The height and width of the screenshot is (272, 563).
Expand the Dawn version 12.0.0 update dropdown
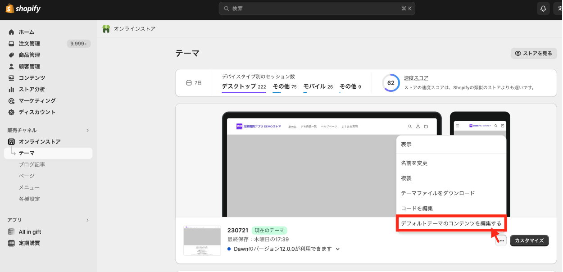(338, 249)
